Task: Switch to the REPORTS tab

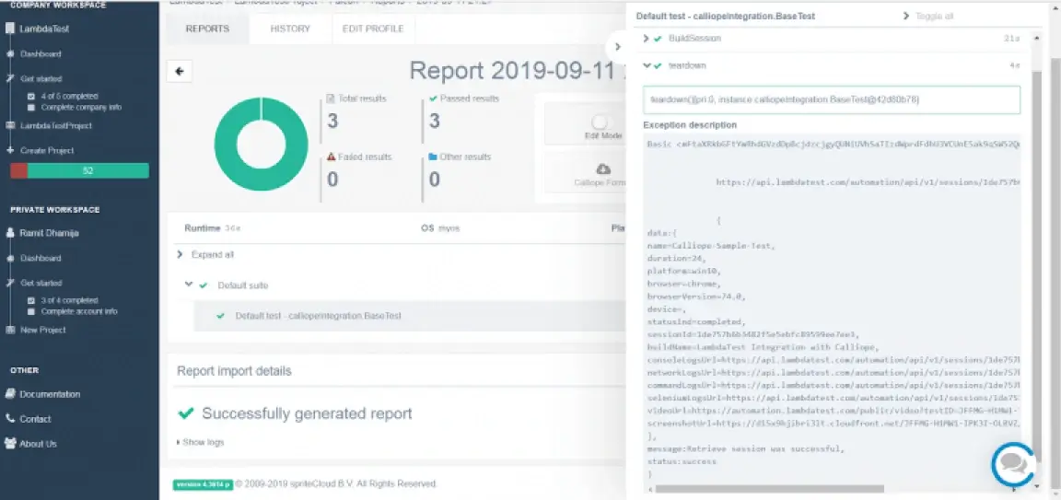Action: tap(207, 29)
